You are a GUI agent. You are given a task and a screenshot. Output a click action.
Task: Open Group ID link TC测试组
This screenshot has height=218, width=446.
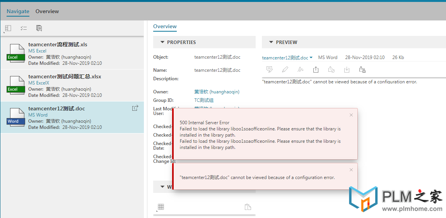coord(204,100)
